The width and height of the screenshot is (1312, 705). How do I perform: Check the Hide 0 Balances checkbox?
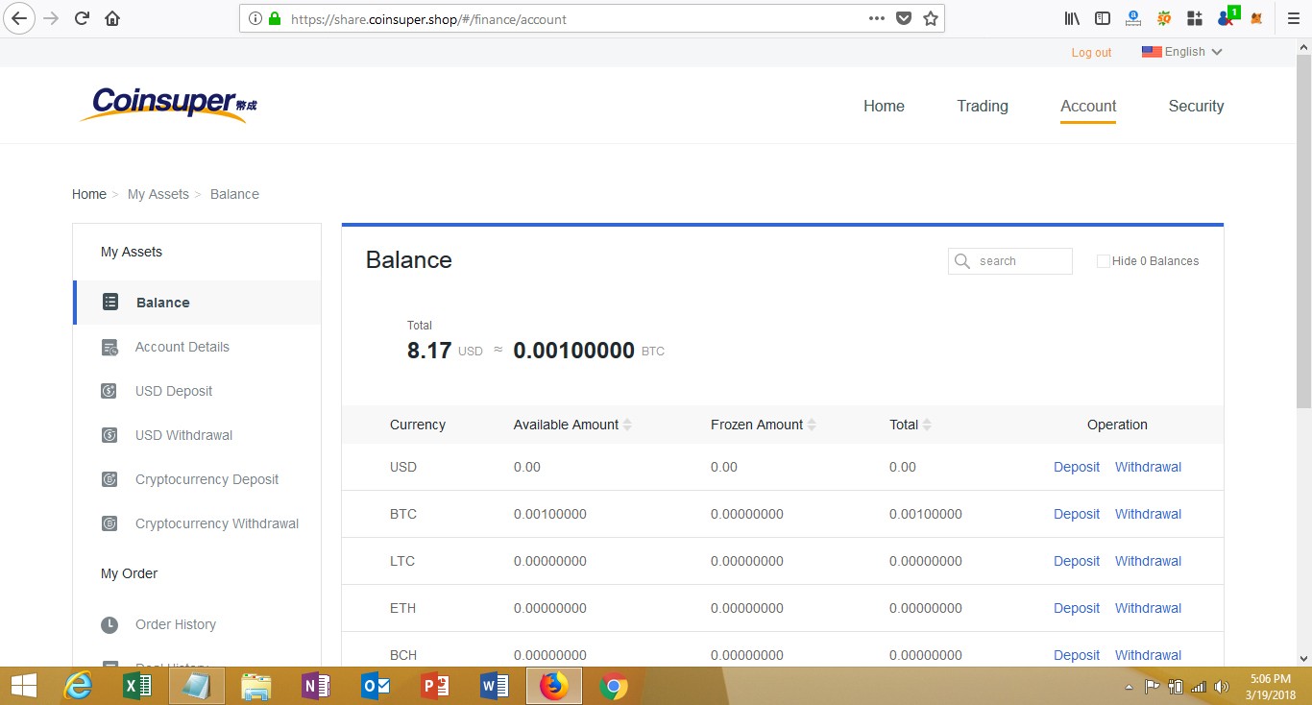tap(1104, 261)
